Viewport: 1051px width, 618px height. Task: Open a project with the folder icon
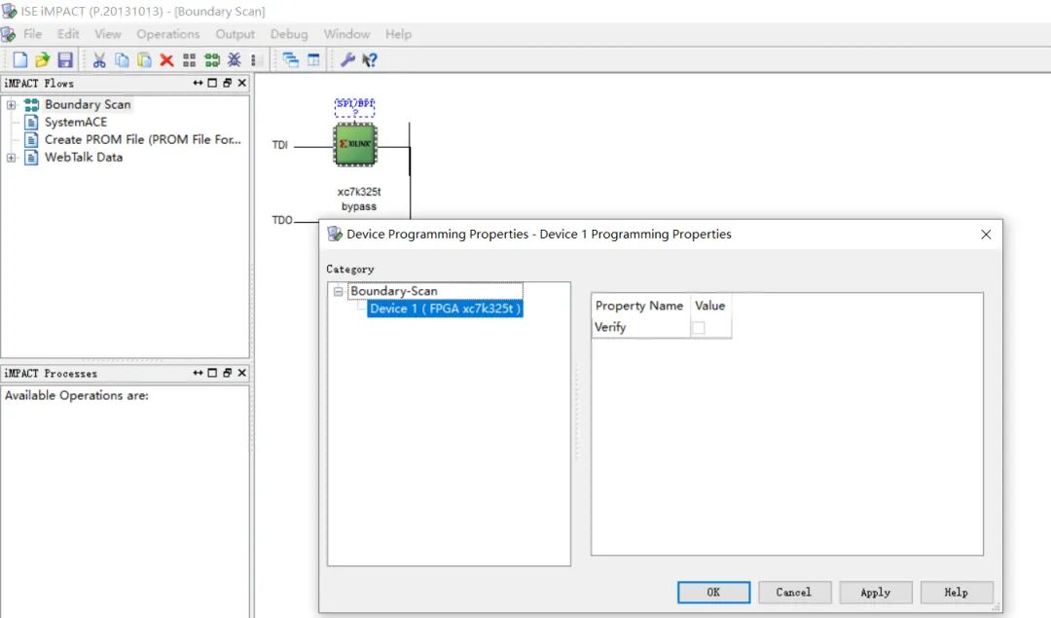point(42,59)
